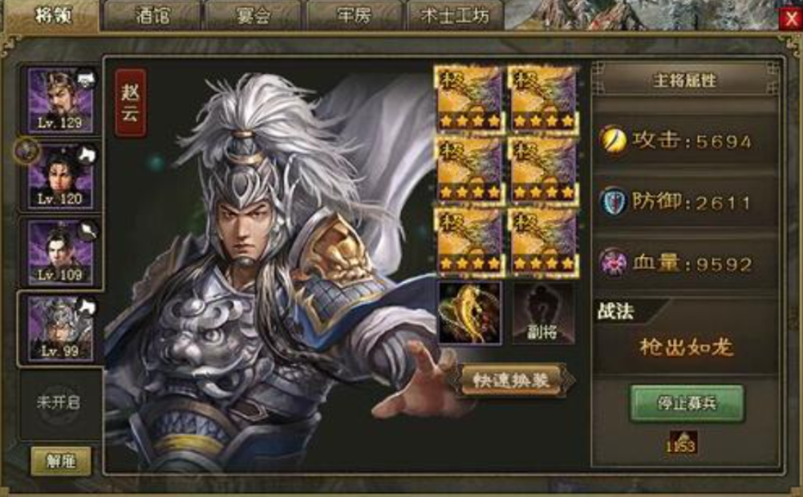
Task: Click the top-left spear equipment slot
Action: pos(469,99)
